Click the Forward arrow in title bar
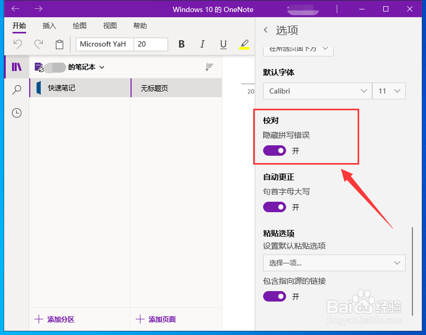 tap(38, 9)
